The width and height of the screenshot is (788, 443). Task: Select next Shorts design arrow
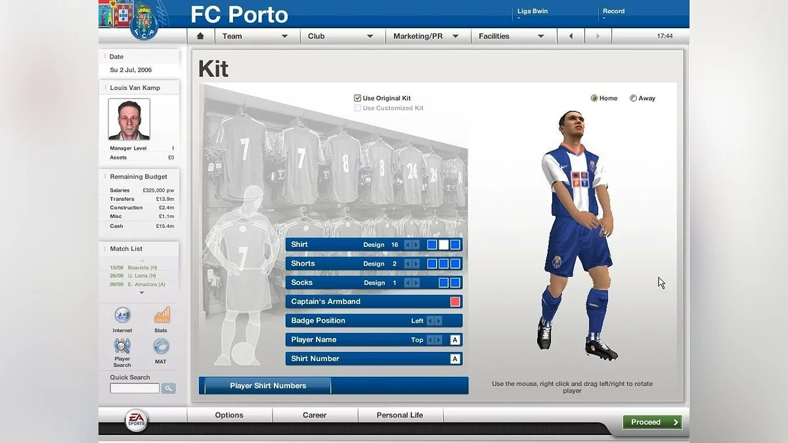coord(416,264)
